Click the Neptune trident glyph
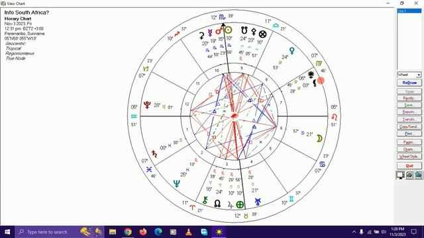This screenshot has width=424, height=238. click(177, 184)
